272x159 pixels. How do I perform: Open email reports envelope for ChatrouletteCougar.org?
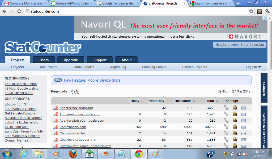(244, 140)
